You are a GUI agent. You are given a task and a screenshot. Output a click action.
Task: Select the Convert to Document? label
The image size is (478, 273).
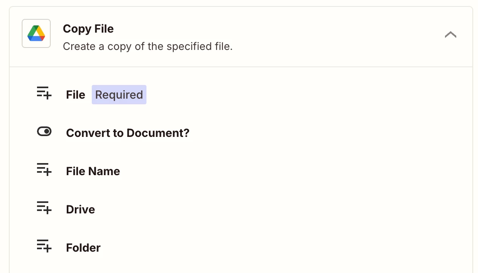tap(128, 133)
